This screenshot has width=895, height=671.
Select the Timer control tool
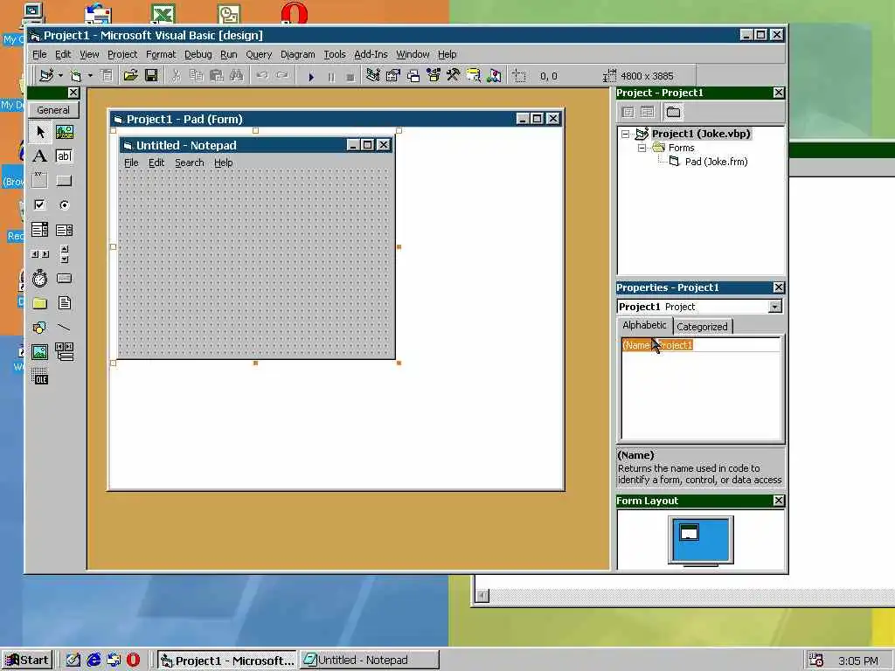pyautogui.click(x=40, y=279)
